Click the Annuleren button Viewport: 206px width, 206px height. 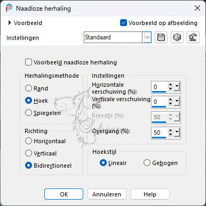pos(107,194)
